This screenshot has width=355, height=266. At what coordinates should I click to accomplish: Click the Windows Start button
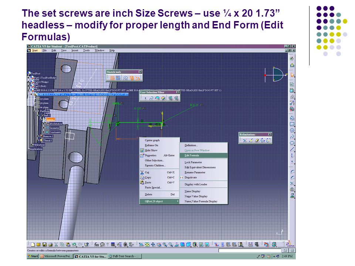point(33,256)
